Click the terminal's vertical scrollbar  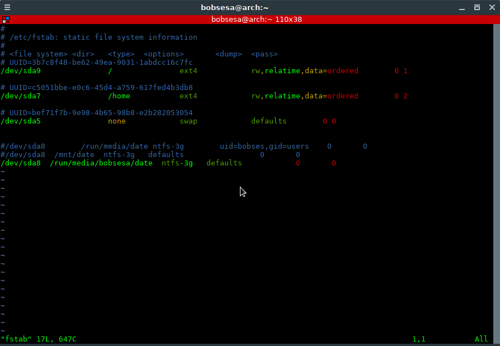[x=497, y=184]
